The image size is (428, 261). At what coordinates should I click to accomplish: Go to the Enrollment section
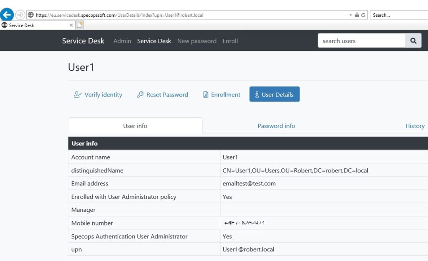coord(222,95)
